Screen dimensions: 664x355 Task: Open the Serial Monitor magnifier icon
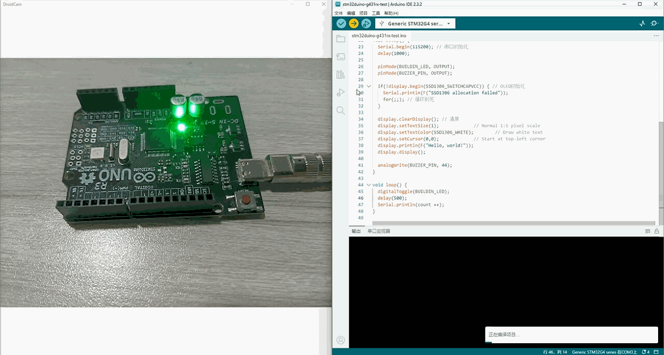click(x=655, y=24)
